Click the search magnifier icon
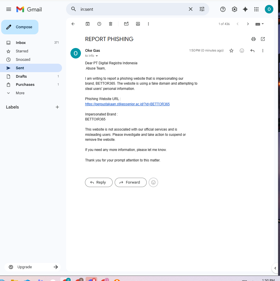 (x=74, y=9)
